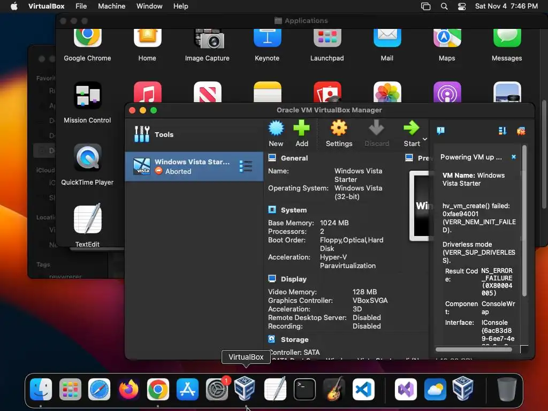The height and width of the screenshot is (411, 548).
Task: Open the Window menu
Action: (149, 6)
